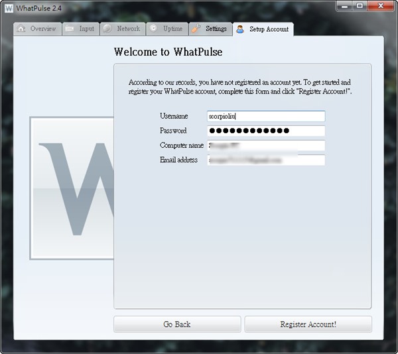
Task: Focus the Username input field
Action: tap(266, 116)
